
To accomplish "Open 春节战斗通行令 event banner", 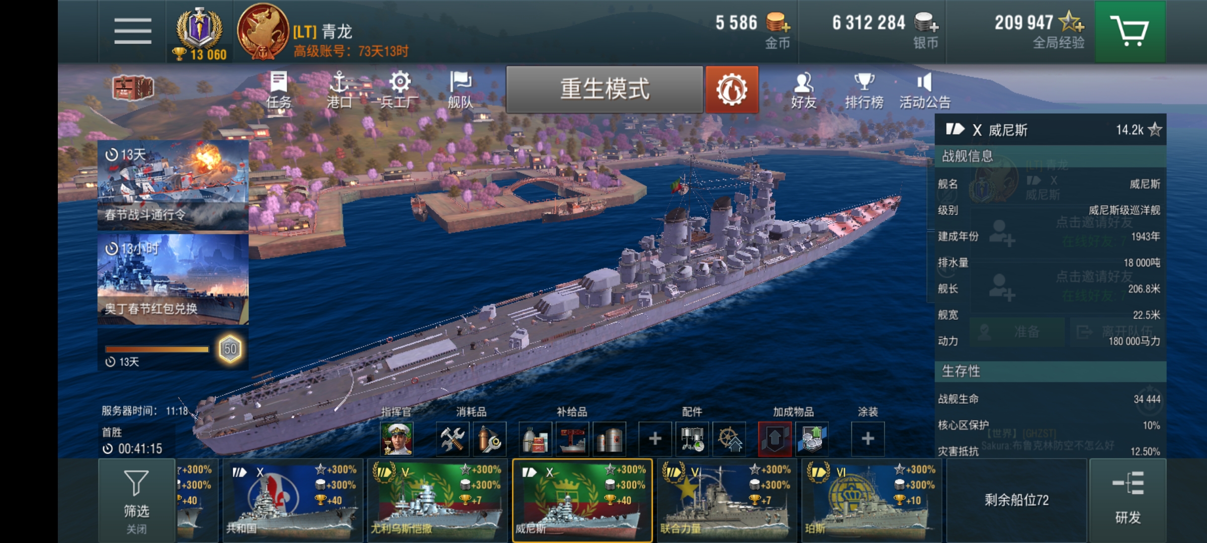I will [x=173, y=186].
